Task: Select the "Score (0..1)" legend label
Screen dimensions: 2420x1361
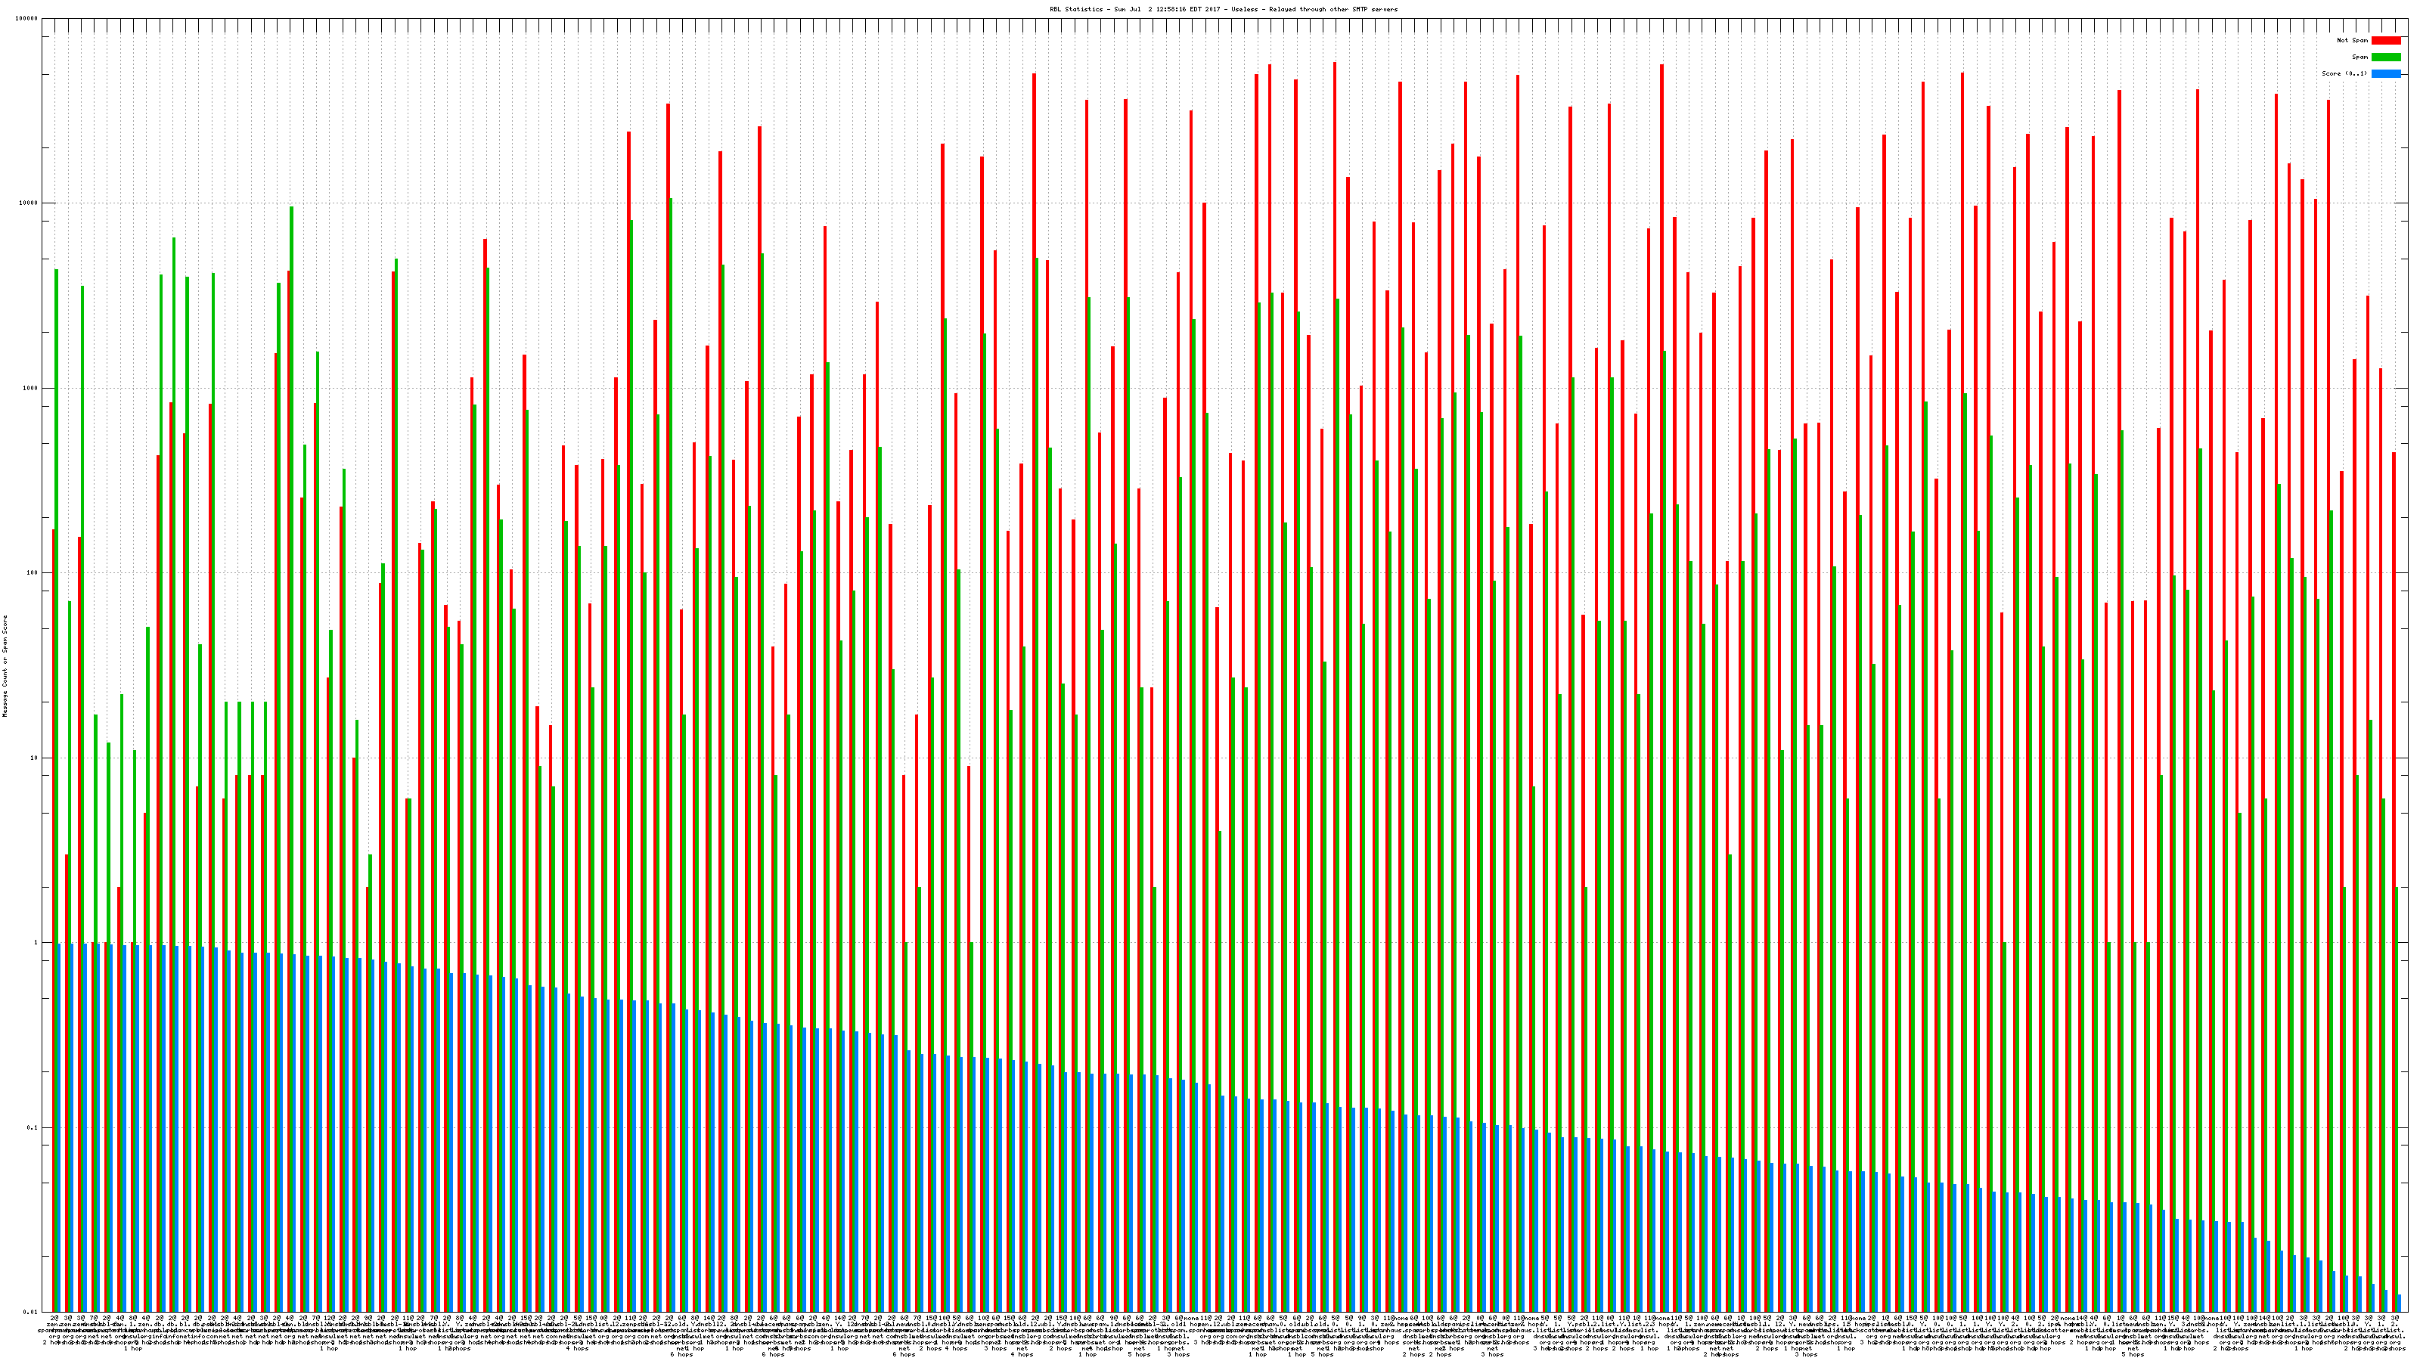Action: click(x=2344, y=73)
